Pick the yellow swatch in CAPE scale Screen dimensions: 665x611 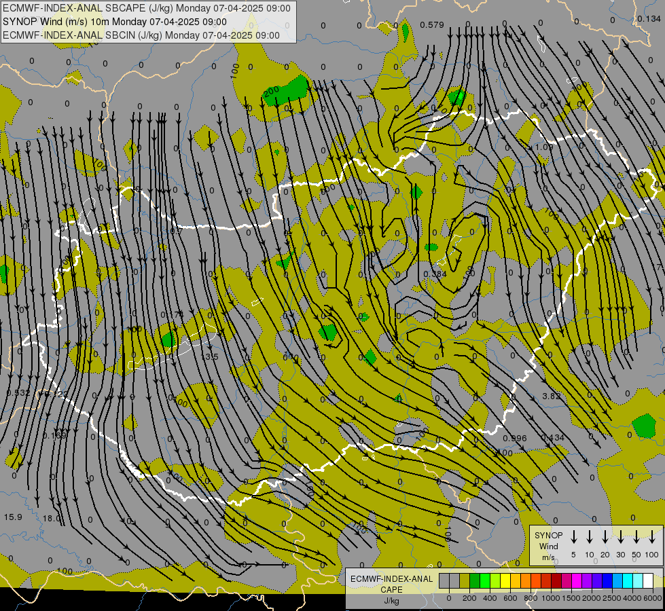click(x=505, y=580)
